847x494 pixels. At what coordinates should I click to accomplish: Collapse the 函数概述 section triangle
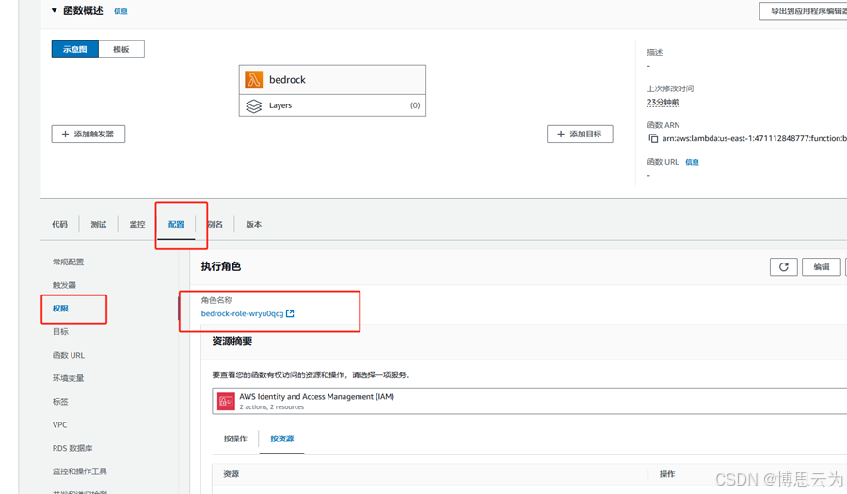(x=54, y=10)
